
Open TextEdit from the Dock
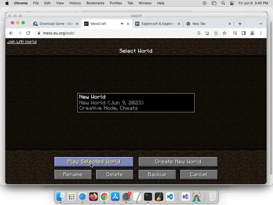click(x=137, y=197)
